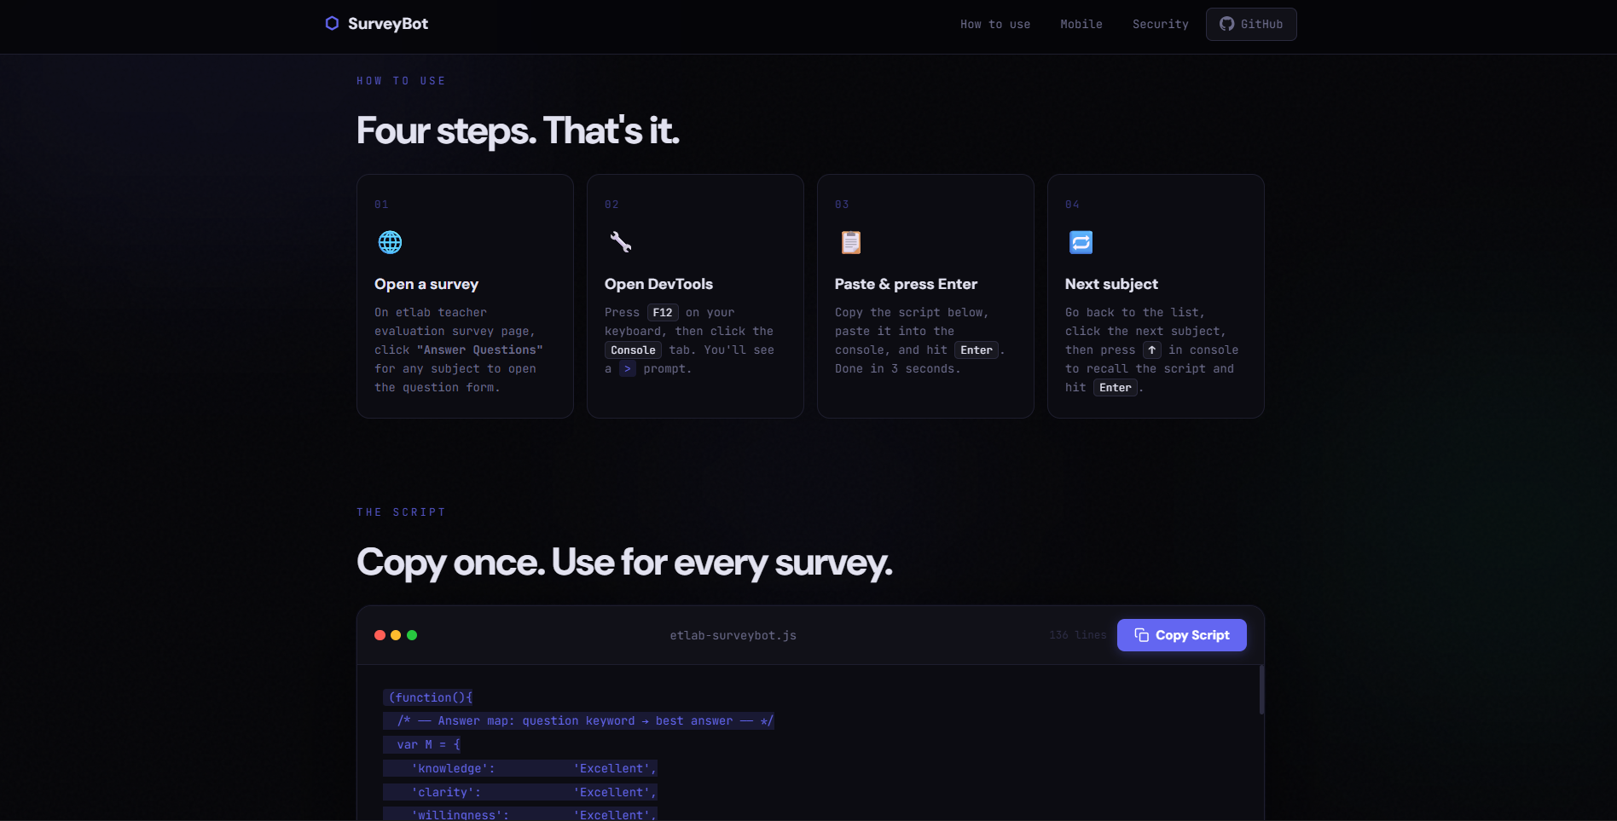Image resolution: width=1617 pixels, height=821 pixels.
Task: Open the GitHub repository link
Action: click(x=1251, y=24)
